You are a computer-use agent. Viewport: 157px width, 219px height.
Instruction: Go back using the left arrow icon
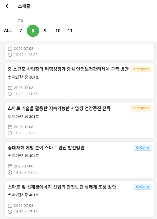click(7, 6)
